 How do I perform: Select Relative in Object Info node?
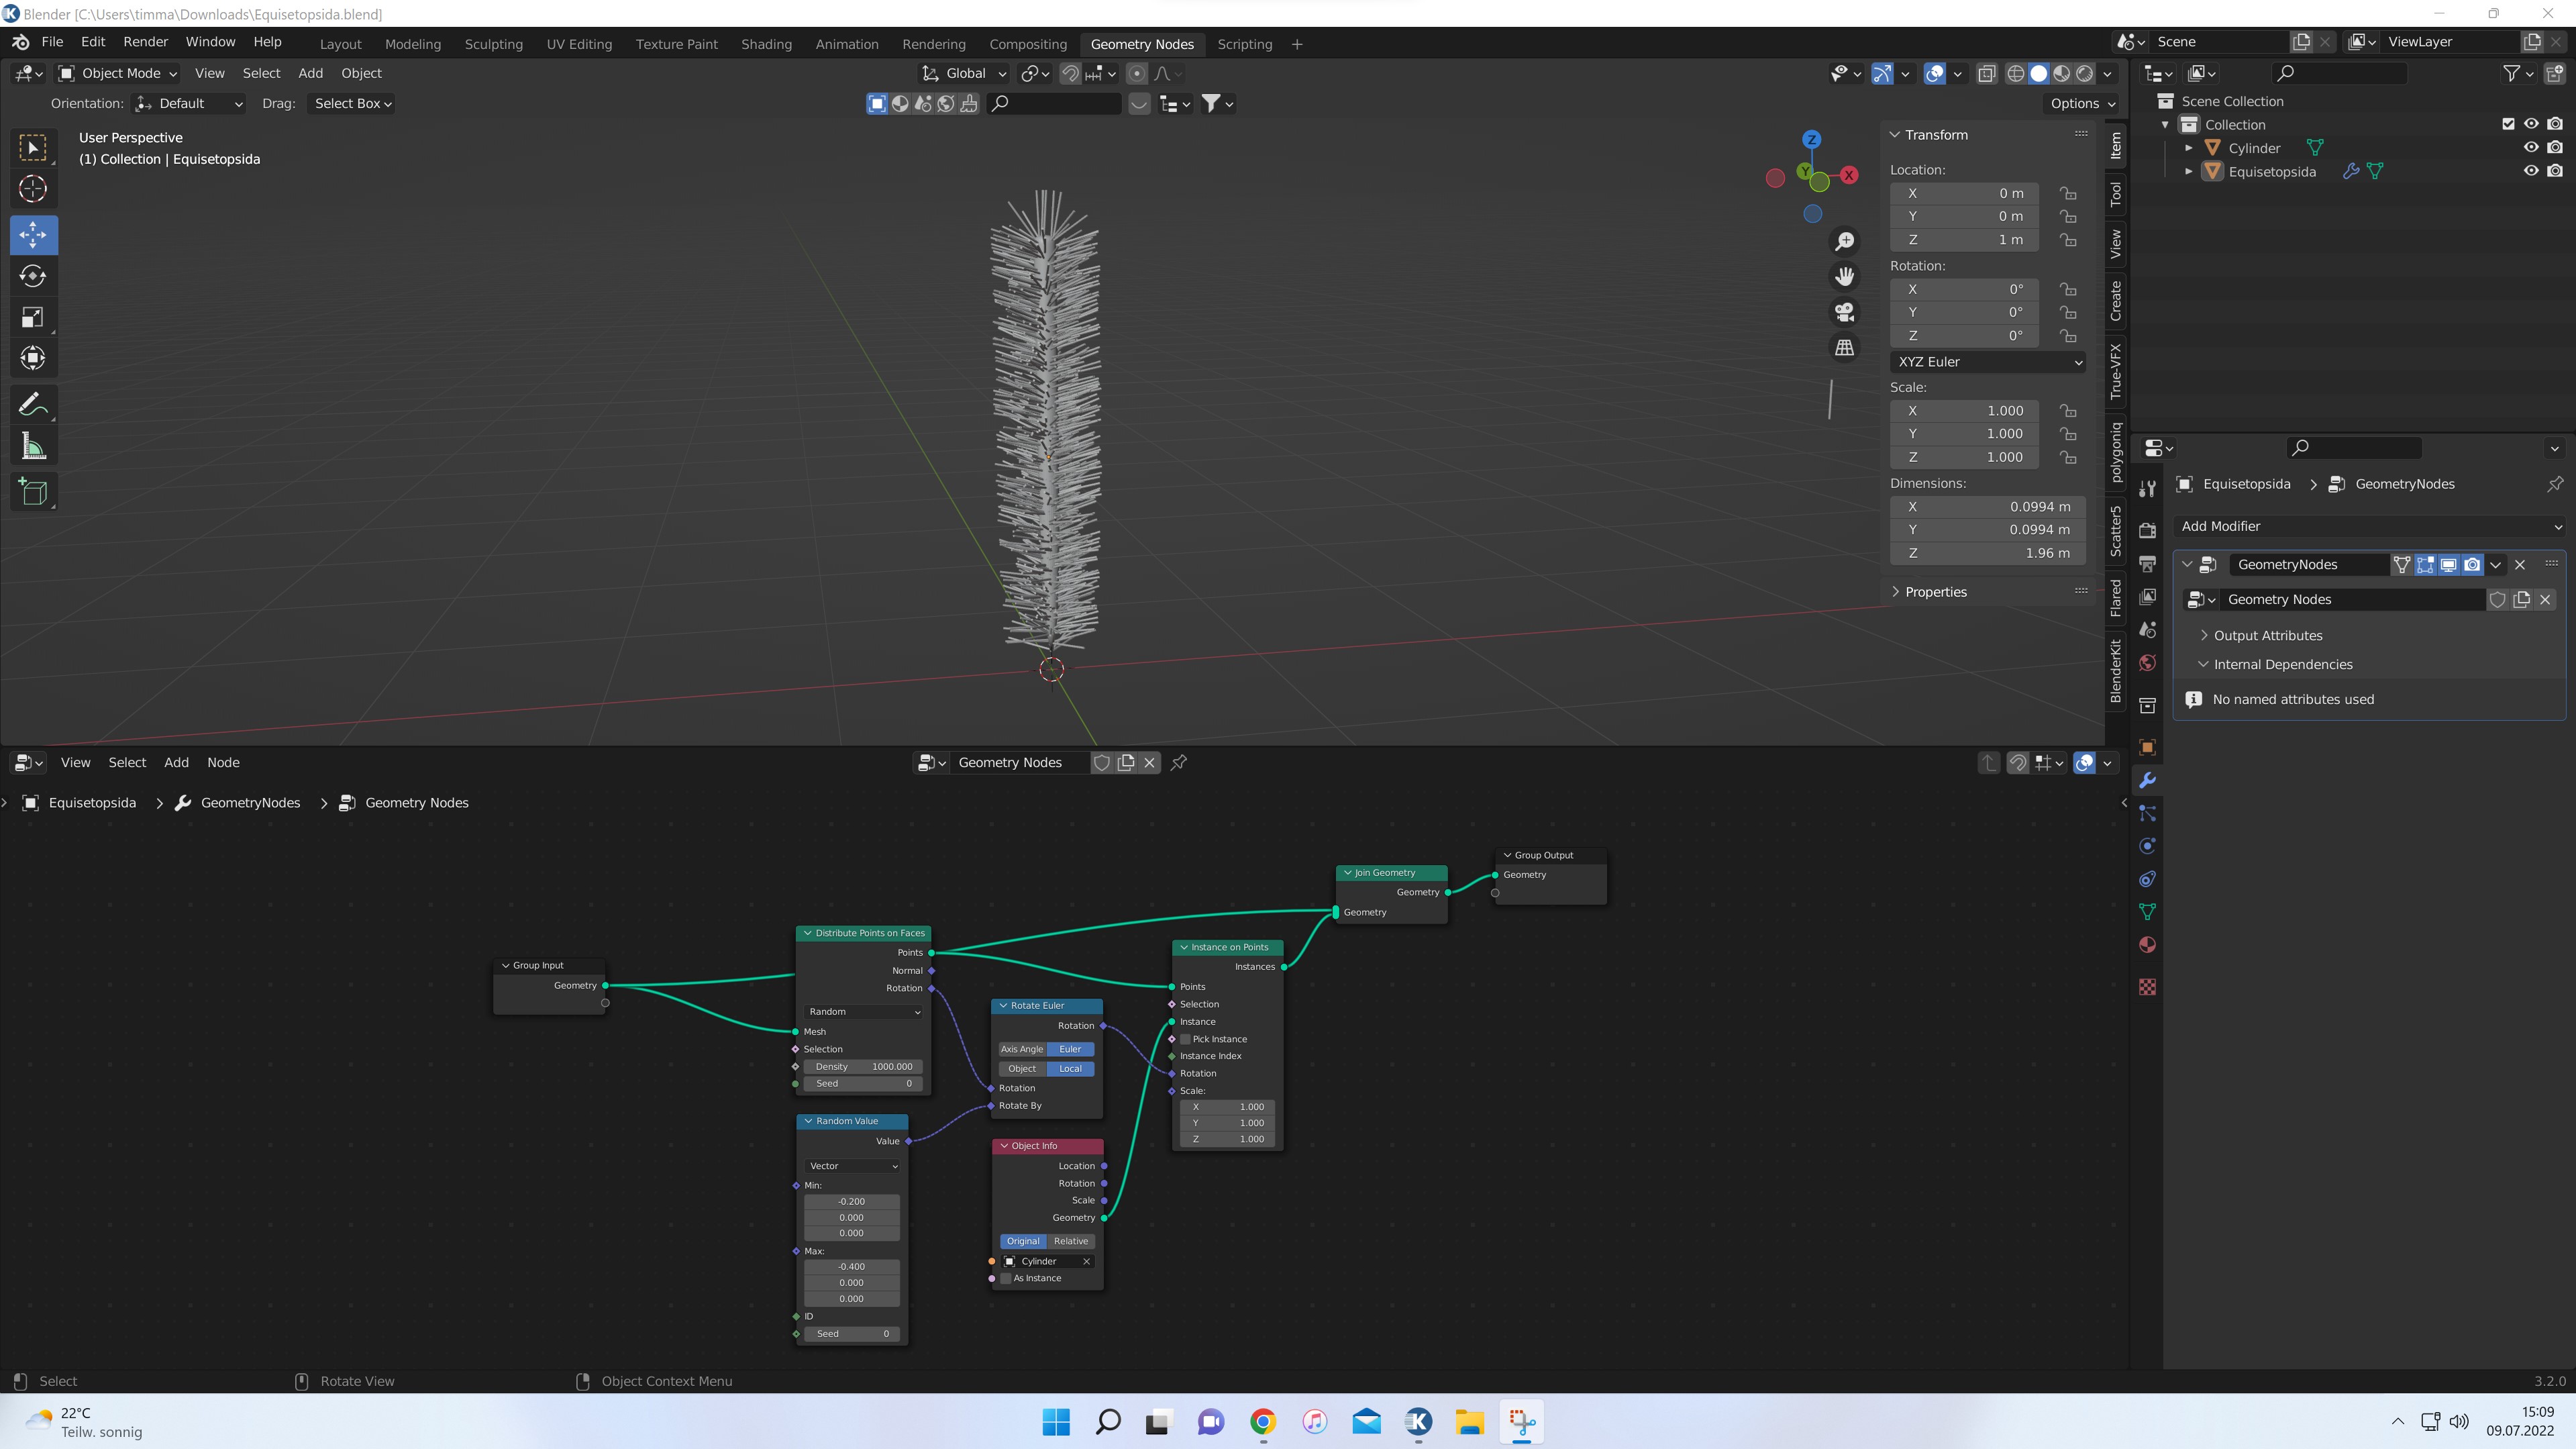click(x=1070, y=1241)
